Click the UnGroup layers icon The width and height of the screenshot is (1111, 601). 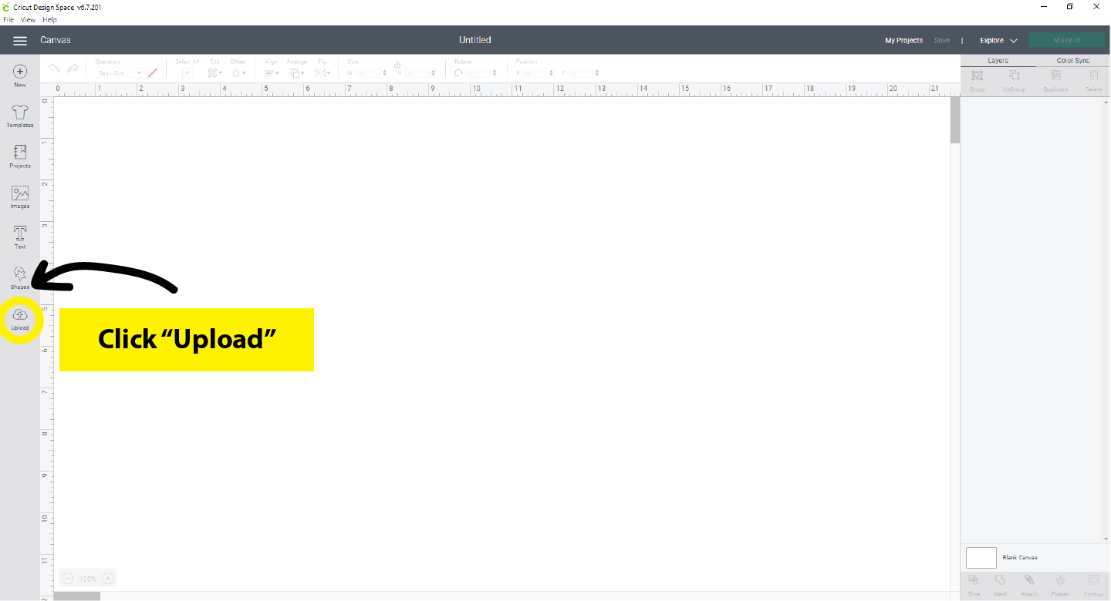(x=1014, y=76)
